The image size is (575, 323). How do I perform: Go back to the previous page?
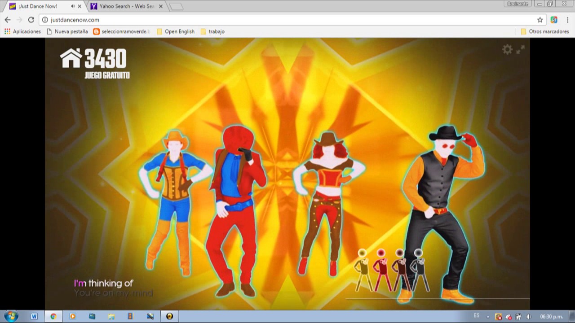pyautogui.click(x=8, y=20)
